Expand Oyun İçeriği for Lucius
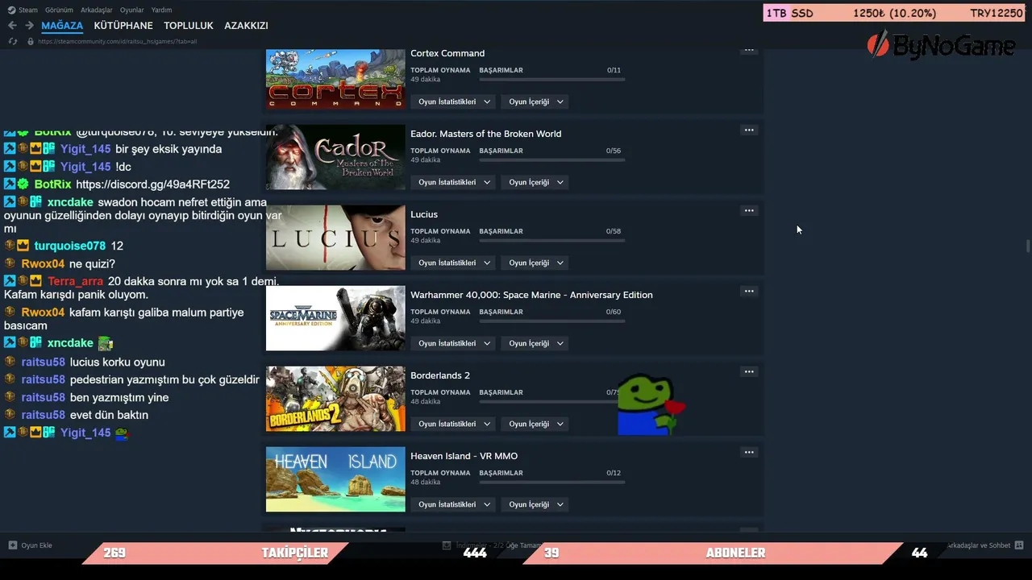 click(x=535, y=263)
